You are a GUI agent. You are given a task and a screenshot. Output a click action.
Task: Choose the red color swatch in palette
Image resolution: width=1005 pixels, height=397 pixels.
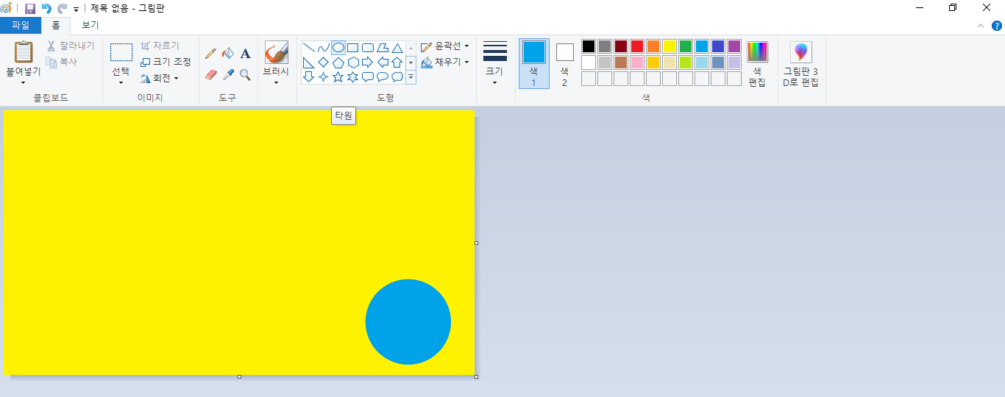[636, 46]
